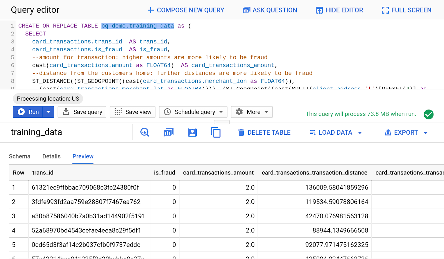Switch editor to full screen
The width and height of the screenshot is (444, 259).
(407, 10)
